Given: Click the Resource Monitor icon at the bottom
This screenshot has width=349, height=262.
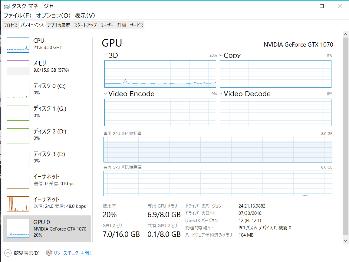Looking at the screenshot, I should (49, 253).
